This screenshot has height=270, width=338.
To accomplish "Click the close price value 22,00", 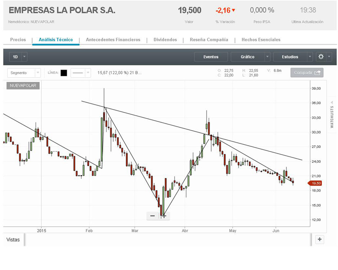I will pos(229,75).
